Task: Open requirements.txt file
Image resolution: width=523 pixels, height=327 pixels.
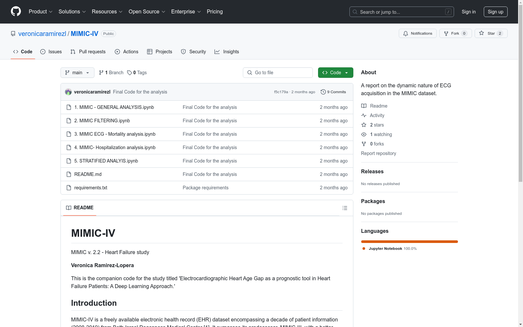Action: pyautogui.click(x=91, y=188)
